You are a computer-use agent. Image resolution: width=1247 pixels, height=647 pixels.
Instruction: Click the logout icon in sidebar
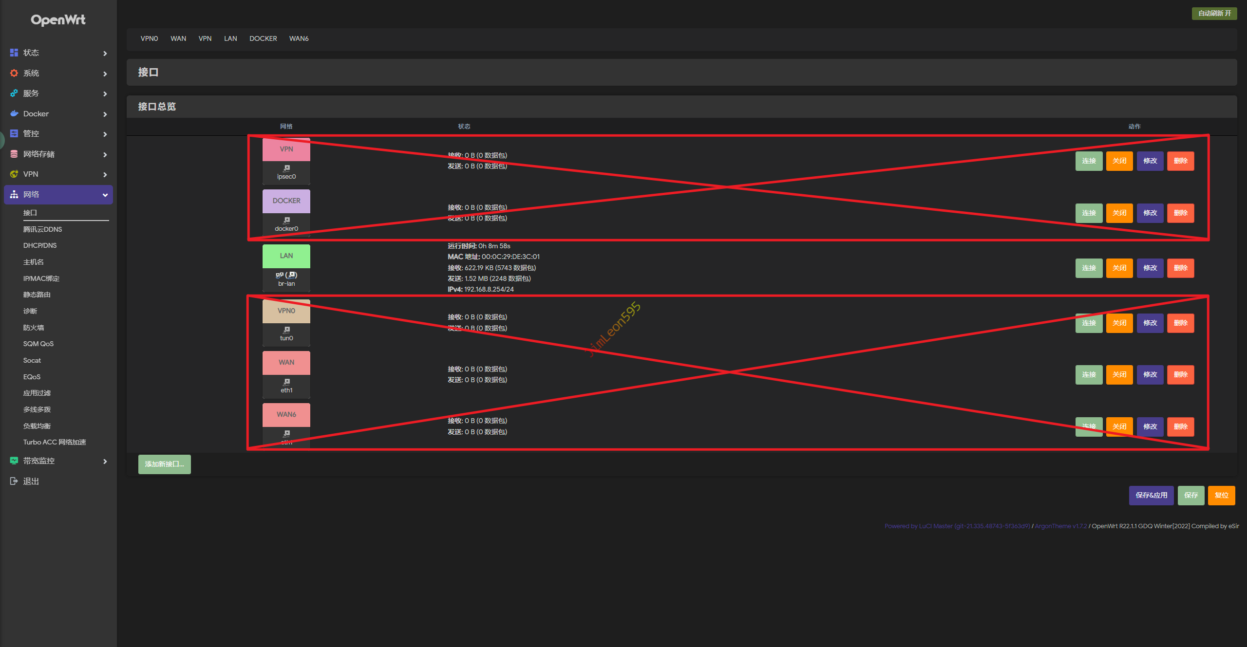14,481
